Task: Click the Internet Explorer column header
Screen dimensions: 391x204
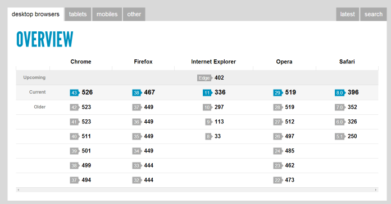Action: (x=213, y=62)
